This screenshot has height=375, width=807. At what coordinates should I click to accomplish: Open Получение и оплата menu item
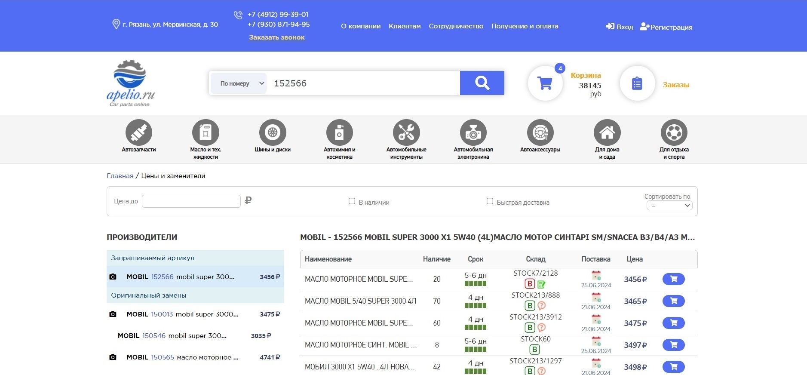tap(525, 26)
